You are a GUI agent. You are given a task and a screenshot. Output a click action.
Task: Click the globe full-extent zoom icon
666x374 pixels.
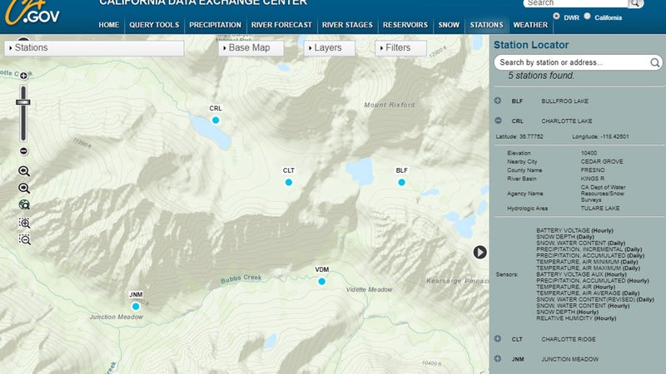tap(24, 204)
